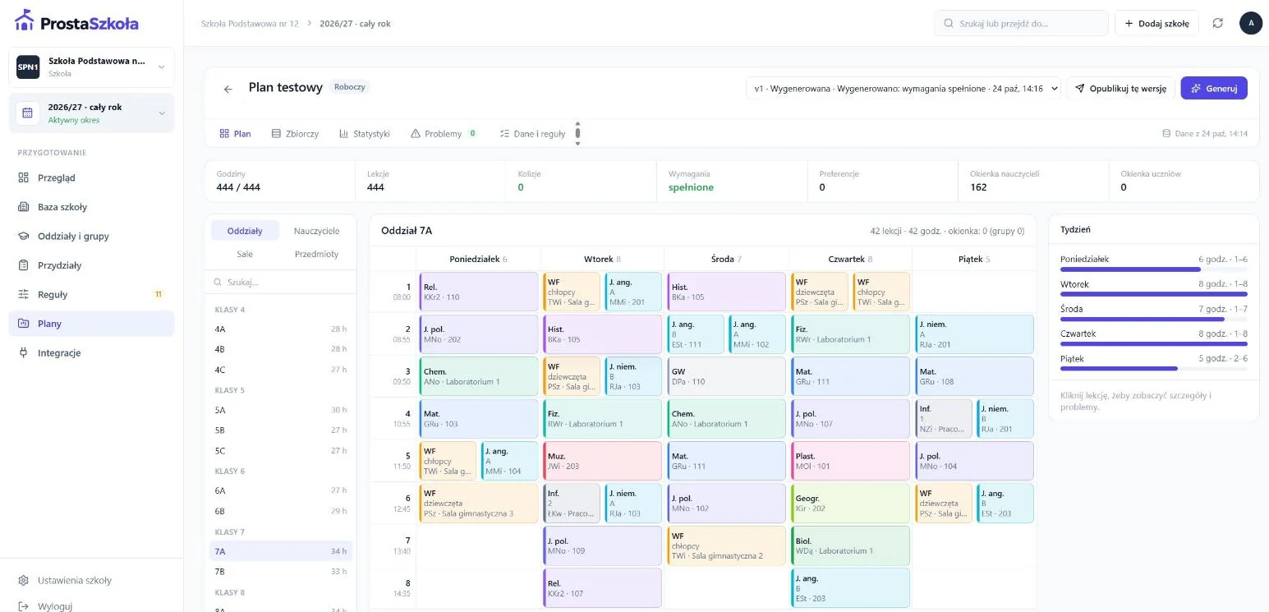The image size is (1269, 612).
Task: Go back using the arrow beside Plan testowy
Action: [x=228, y=89]
